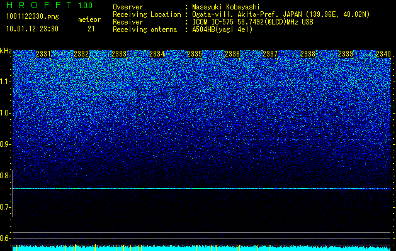396x251 pixels.
Task: Click the meteor count label
Action: [89, 19]
